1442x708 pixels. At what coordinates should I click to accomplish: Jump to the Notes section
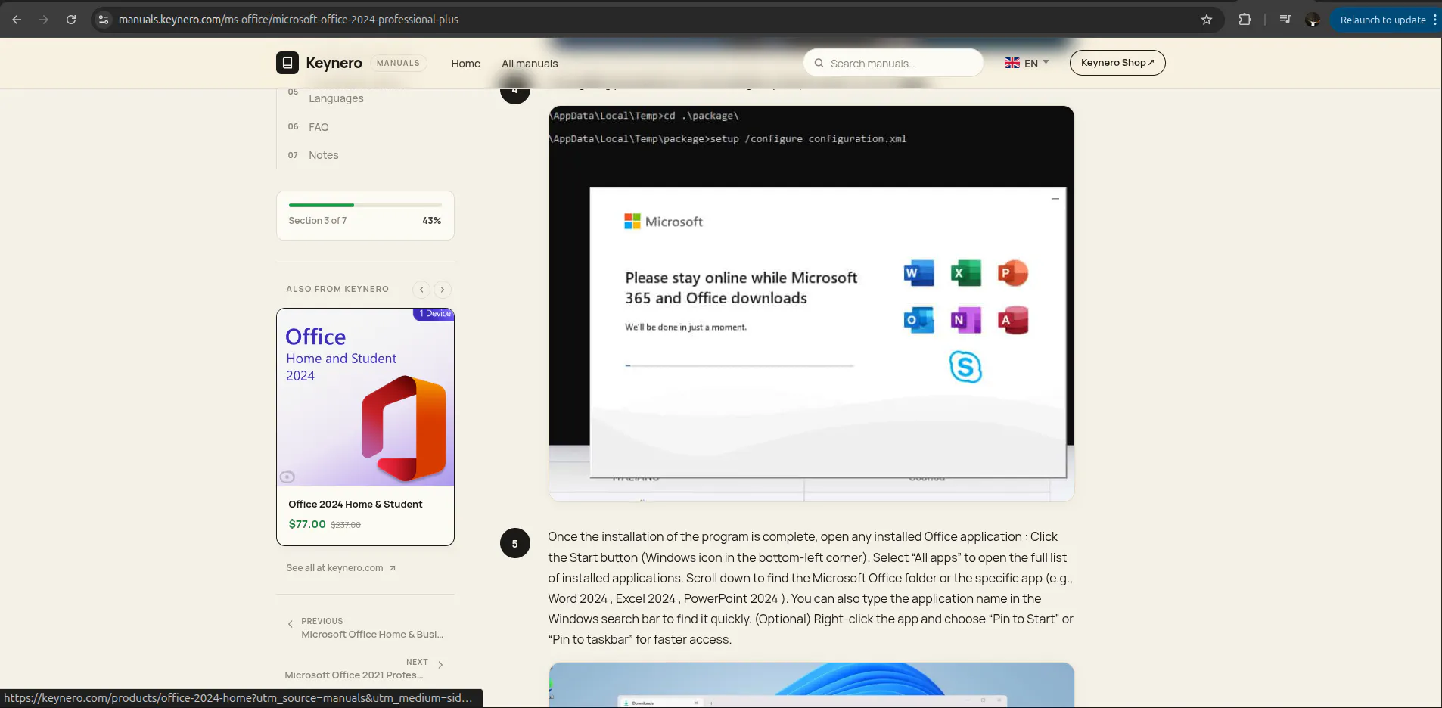click(x=323, y=155)
